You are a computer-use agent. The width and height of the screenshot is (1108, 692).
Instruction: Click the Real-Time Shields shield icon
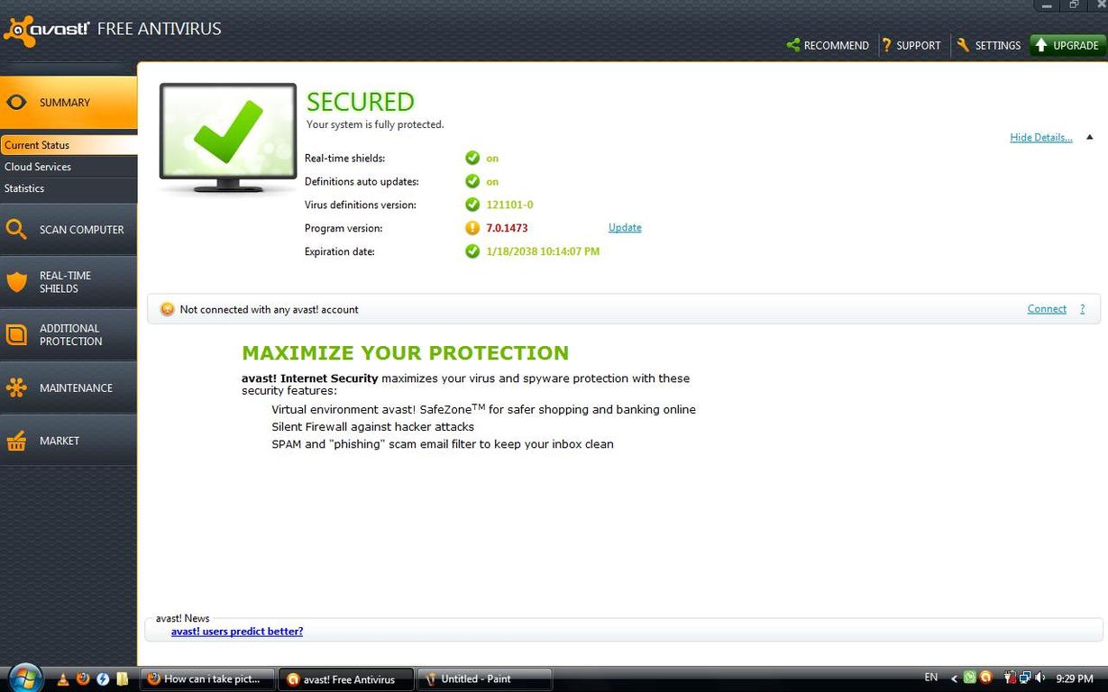[16, 282]
